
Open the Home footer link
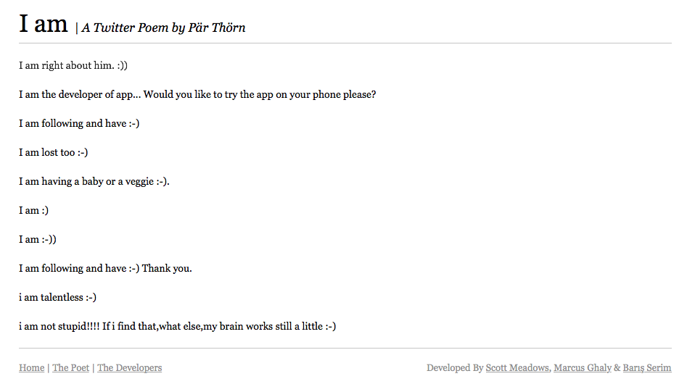(x=31, y=367)
